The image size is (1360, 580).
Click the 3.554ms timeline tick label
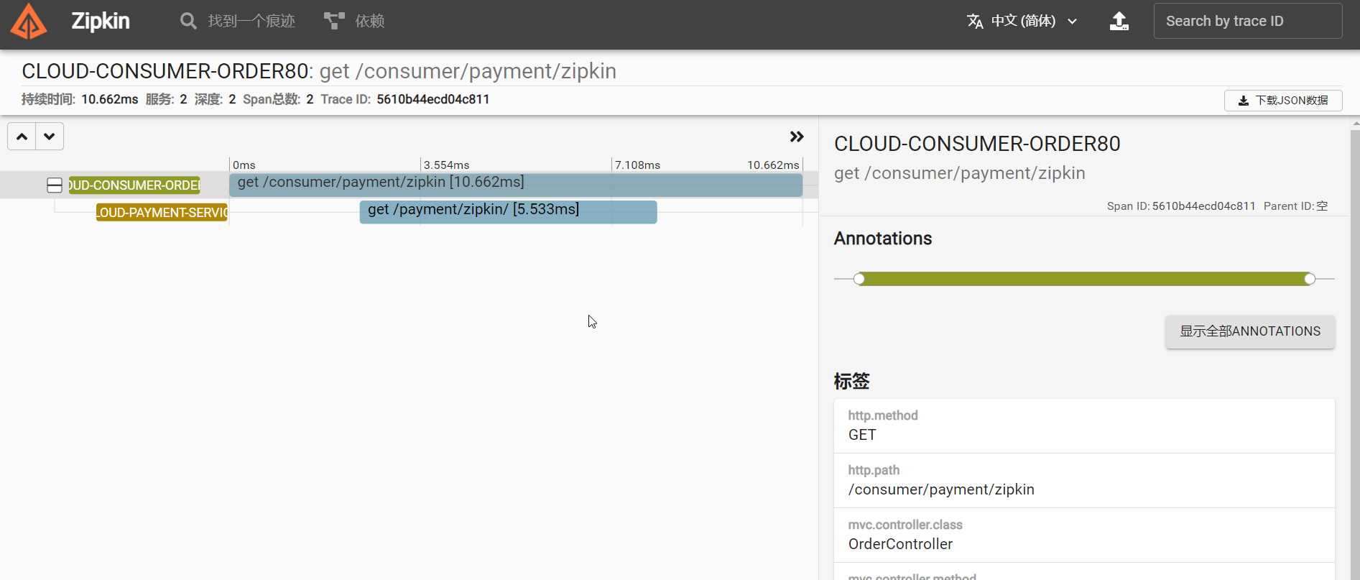click(446, 165)
